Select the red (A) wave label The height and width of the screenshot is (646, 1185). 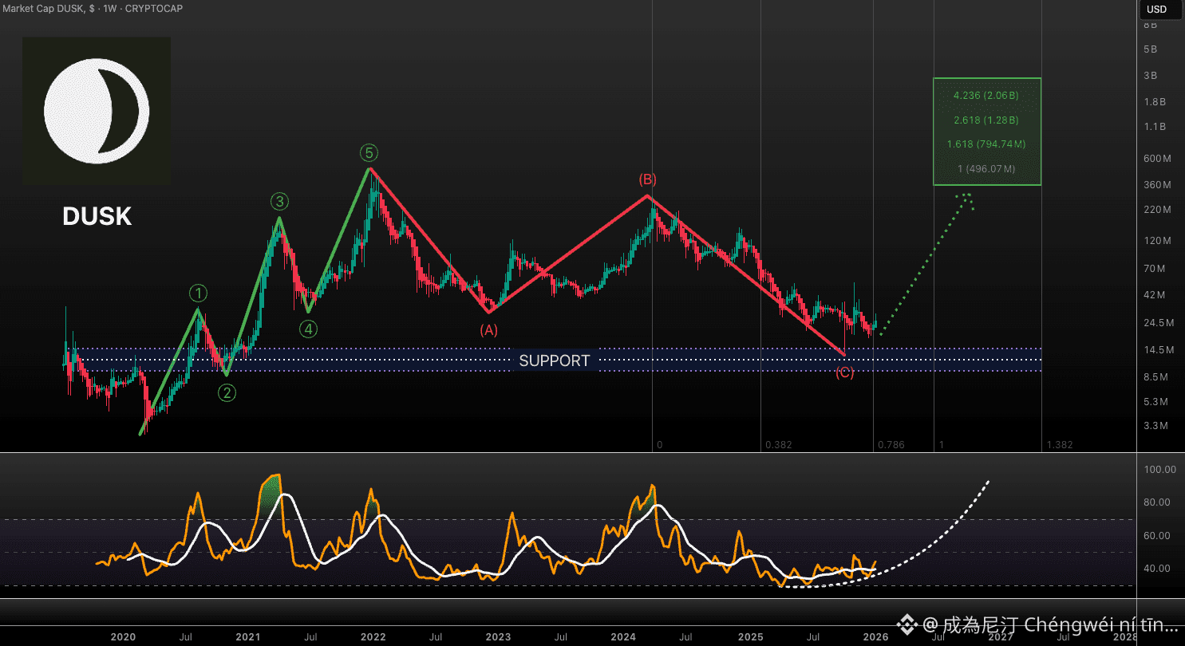coord(488,329)
